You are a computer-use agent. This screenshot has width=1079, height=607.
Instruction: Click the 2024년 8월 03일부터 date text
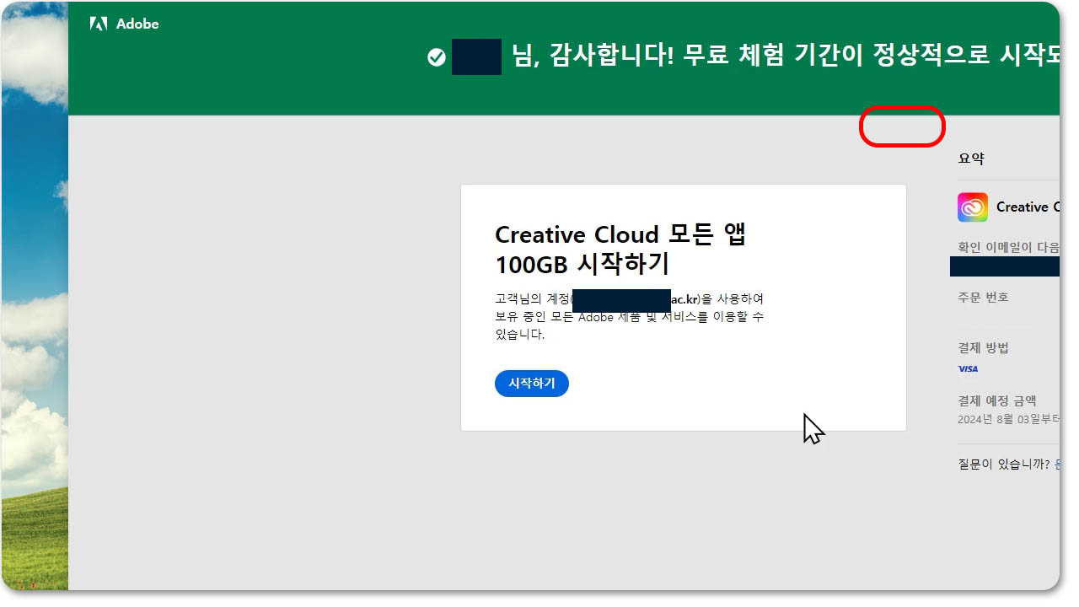tap(1008, 419)
